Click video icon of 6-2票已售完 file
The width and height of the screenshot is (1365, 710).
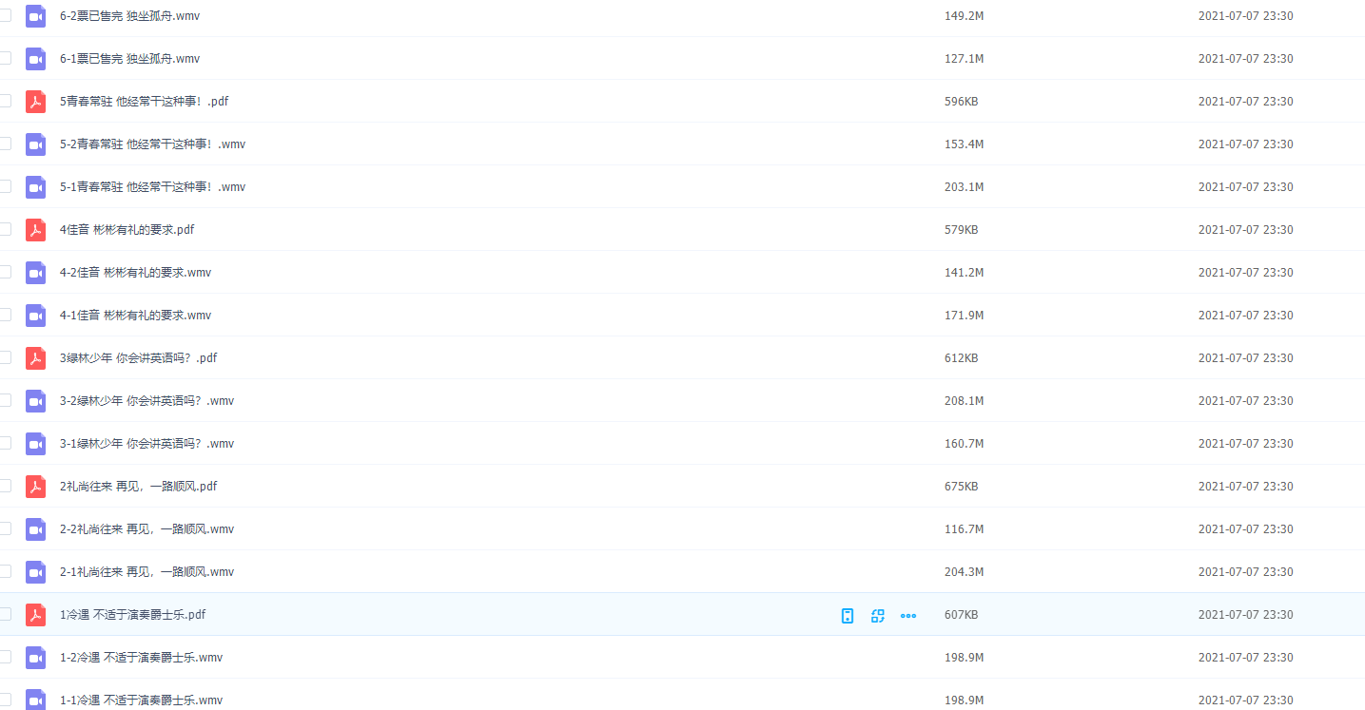(x=35, y=16)
